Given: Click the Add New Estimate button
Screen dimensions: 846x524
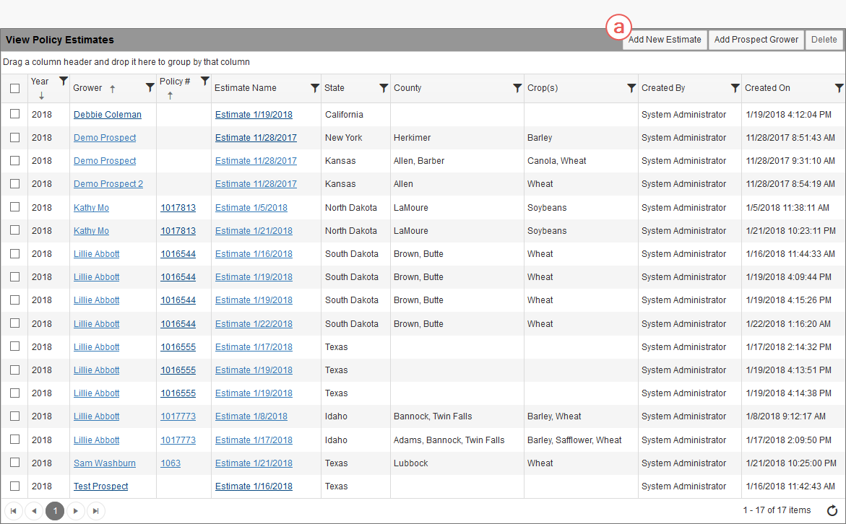Looking at the screenshot, I should (x=665, y=40).
